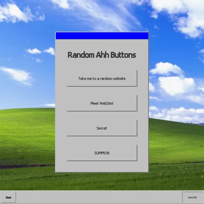Image resolution: width=204 pixels, height=204 pixels.
Task: Hit the SUMMON button
Action: pyautogui.click(x=102, y=153)
